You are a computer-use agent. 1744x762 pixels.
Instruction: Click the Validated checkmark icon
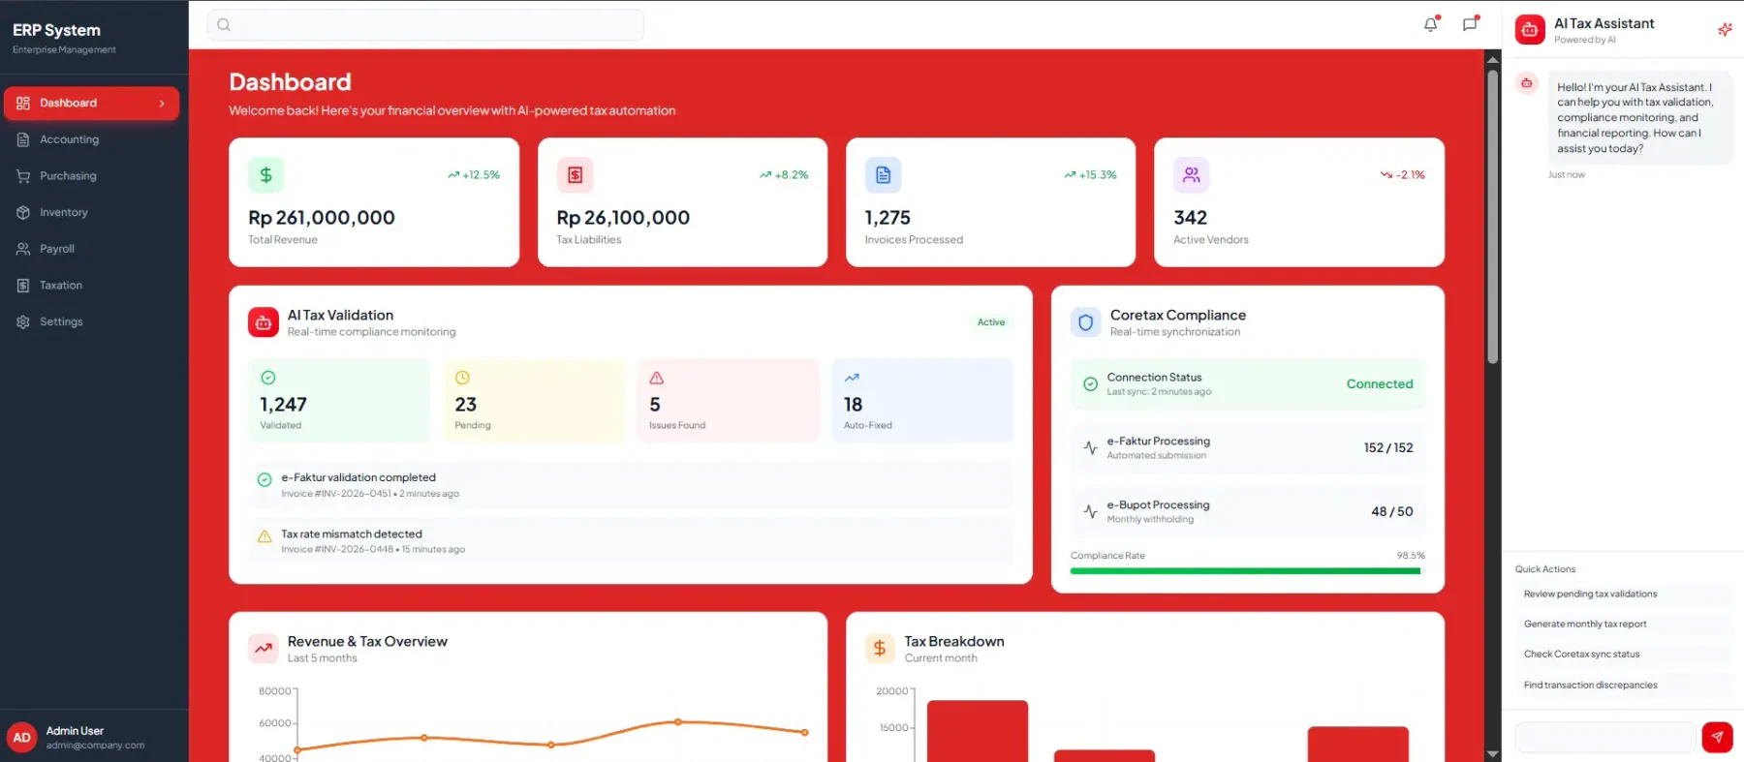click(x=268, y=378)
